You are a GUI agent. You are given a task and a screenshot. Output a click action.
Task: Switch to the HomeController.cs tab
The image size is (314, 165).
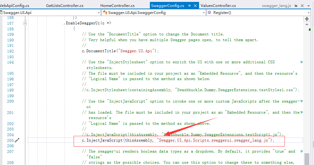pyautogui.click(x=117, y=6)
